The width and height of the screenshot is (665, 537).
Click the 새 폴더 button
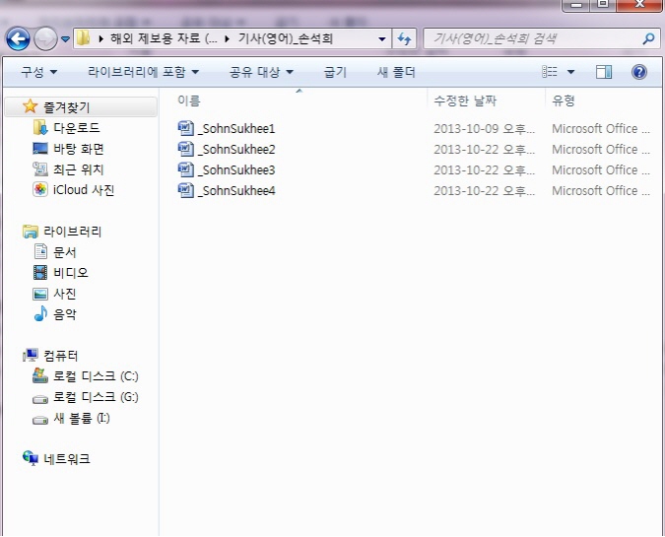[396, 72]
